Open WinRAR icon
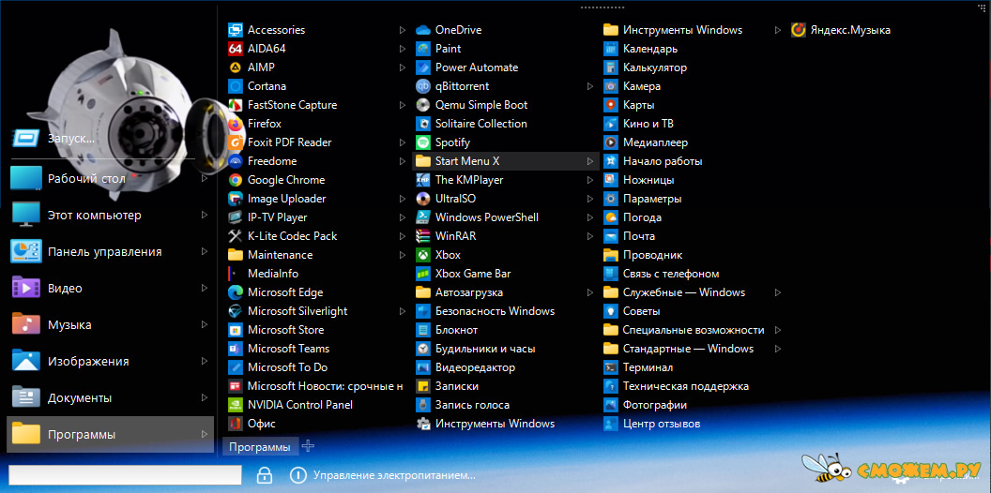 coord(423,236)
